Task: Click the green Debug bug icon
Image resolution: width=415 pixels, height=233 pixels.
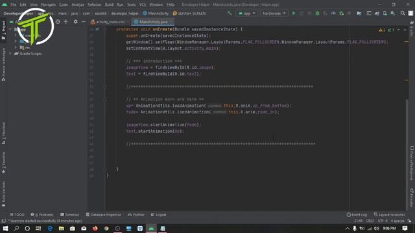Action: [317, 13]
